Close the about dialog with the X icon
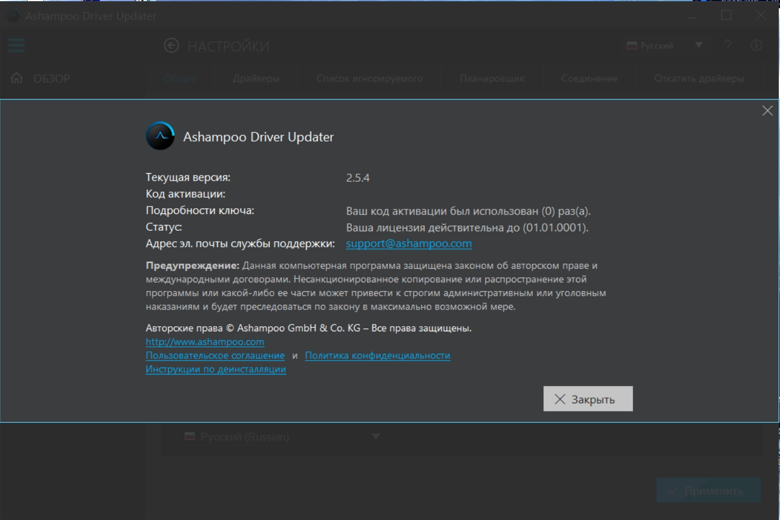Screen dimensions: 780x520 click(767, 110)
